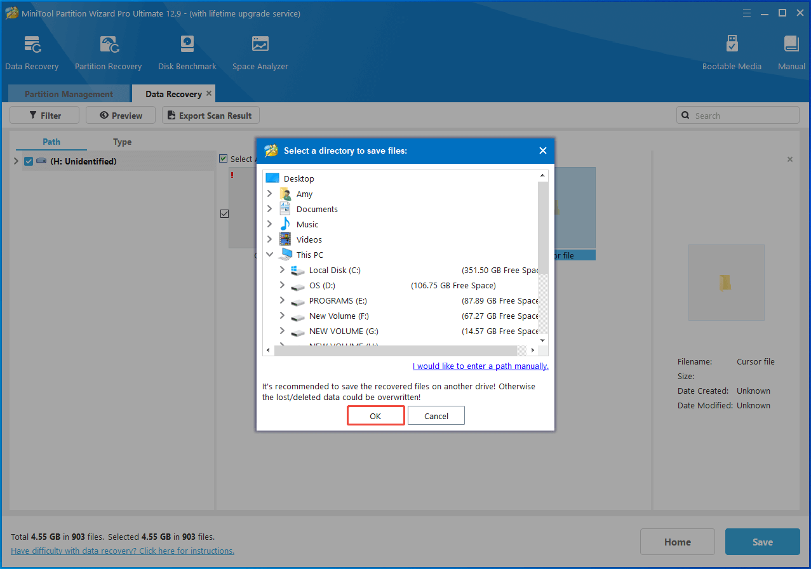Viewport: 811px width, 569px height.
Task: Select OS (D:) drive entry text
Action: pyautogui.click(x=322, y=285)
